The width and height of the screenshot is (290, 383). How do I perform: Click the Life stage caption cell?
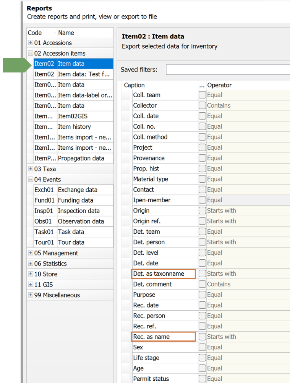[165, 358]
